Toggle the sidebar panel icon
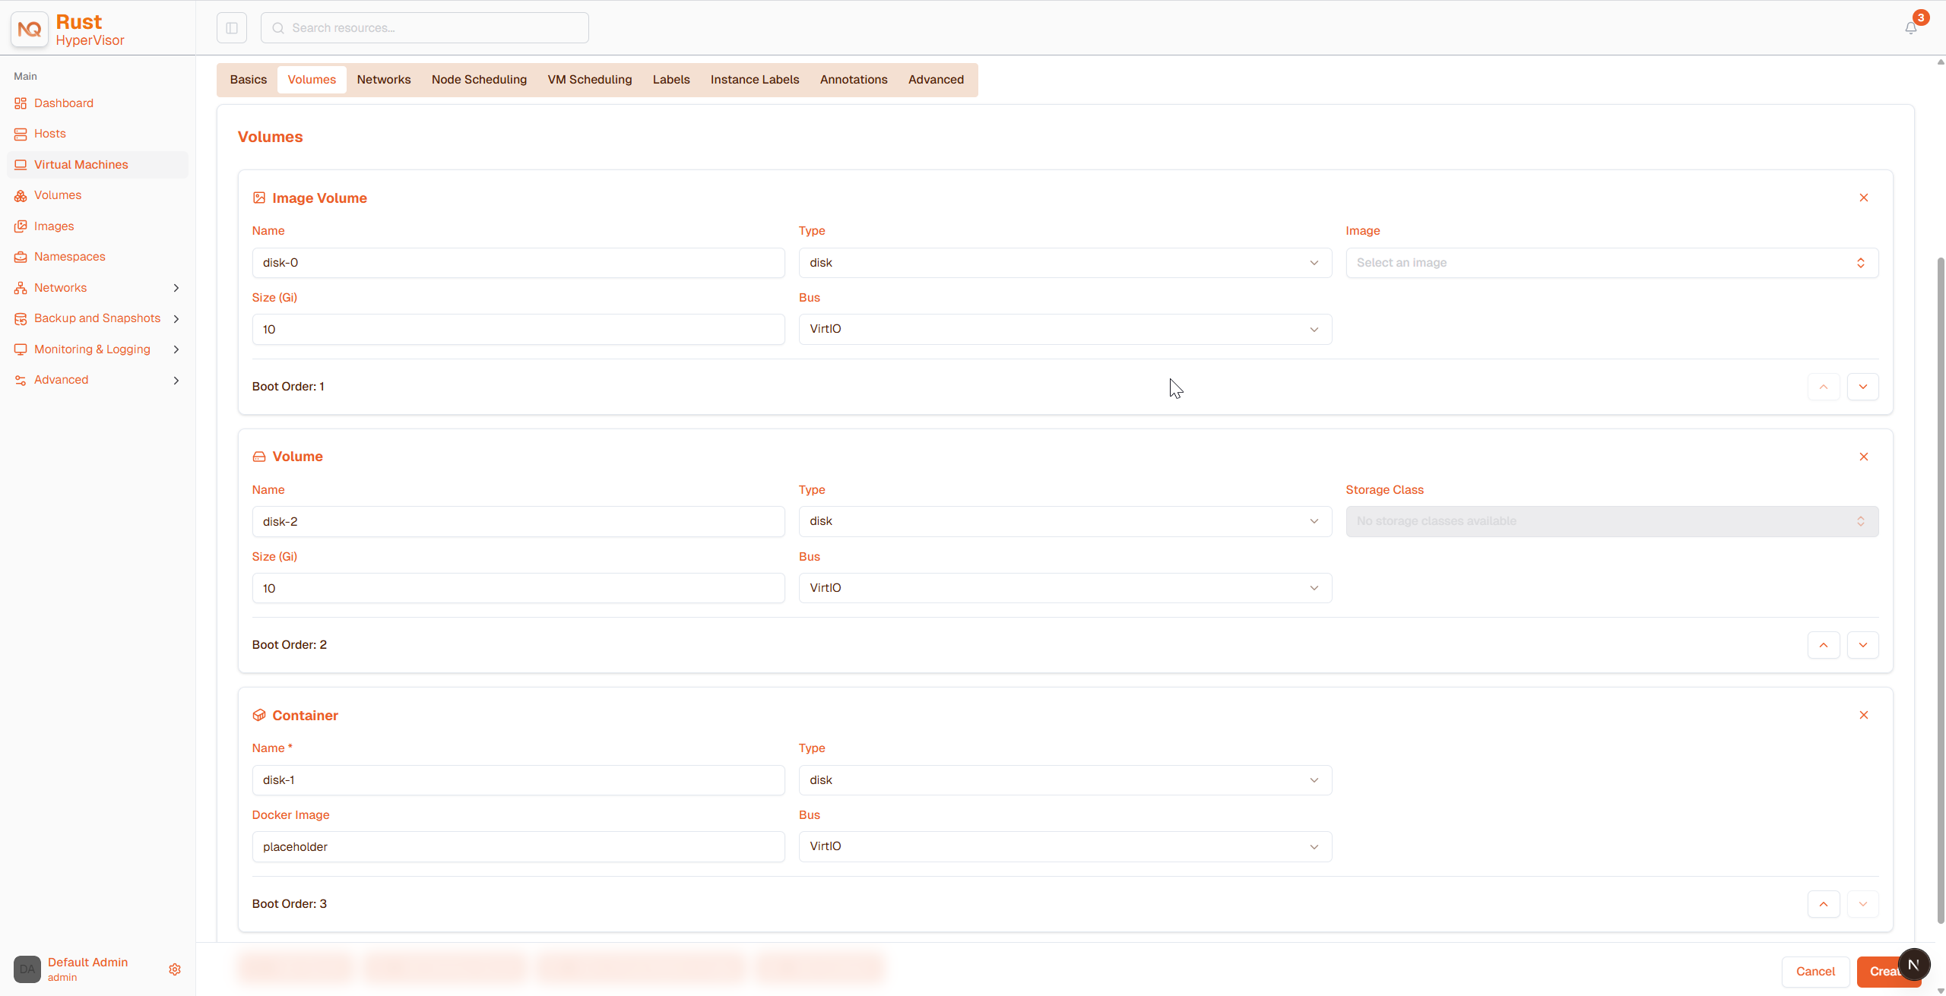 click(232, 28)
